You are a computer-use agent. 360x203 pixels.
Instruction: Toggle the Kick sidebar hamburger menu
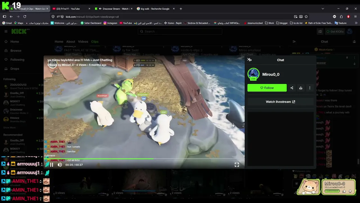click(x=6, y=31)
